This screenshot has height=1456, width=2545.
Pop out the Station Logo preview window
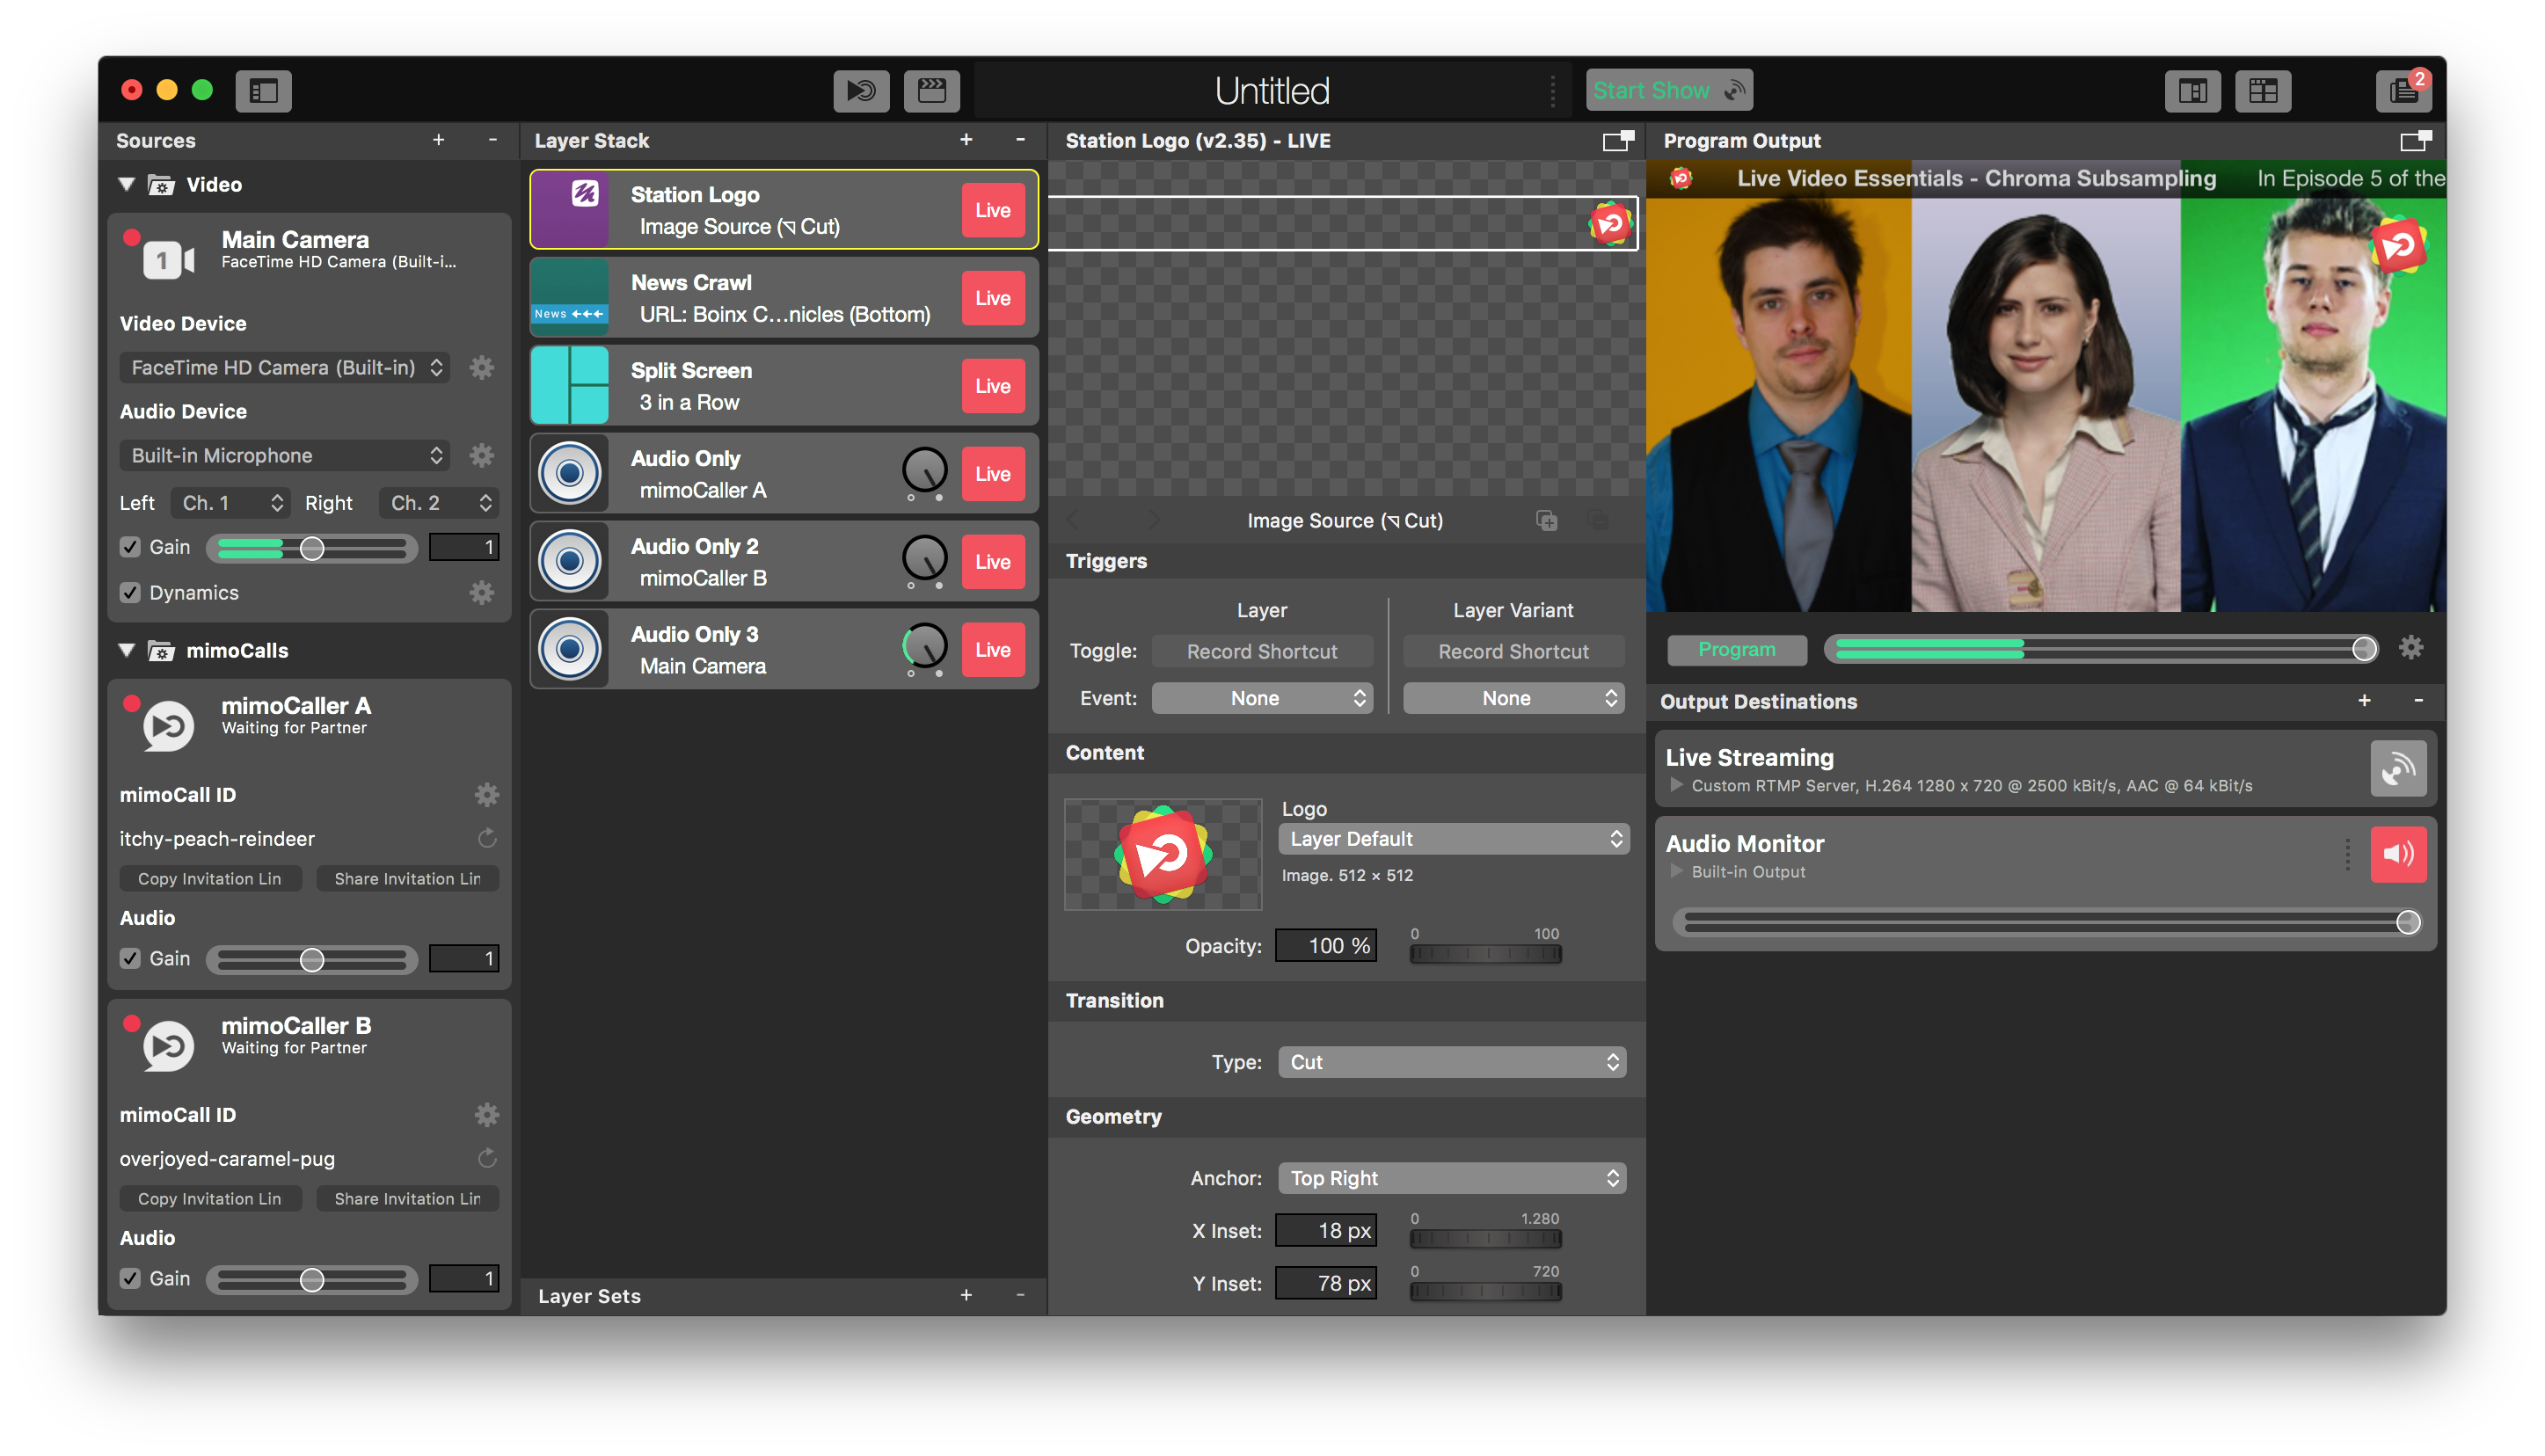point(1616,140)
